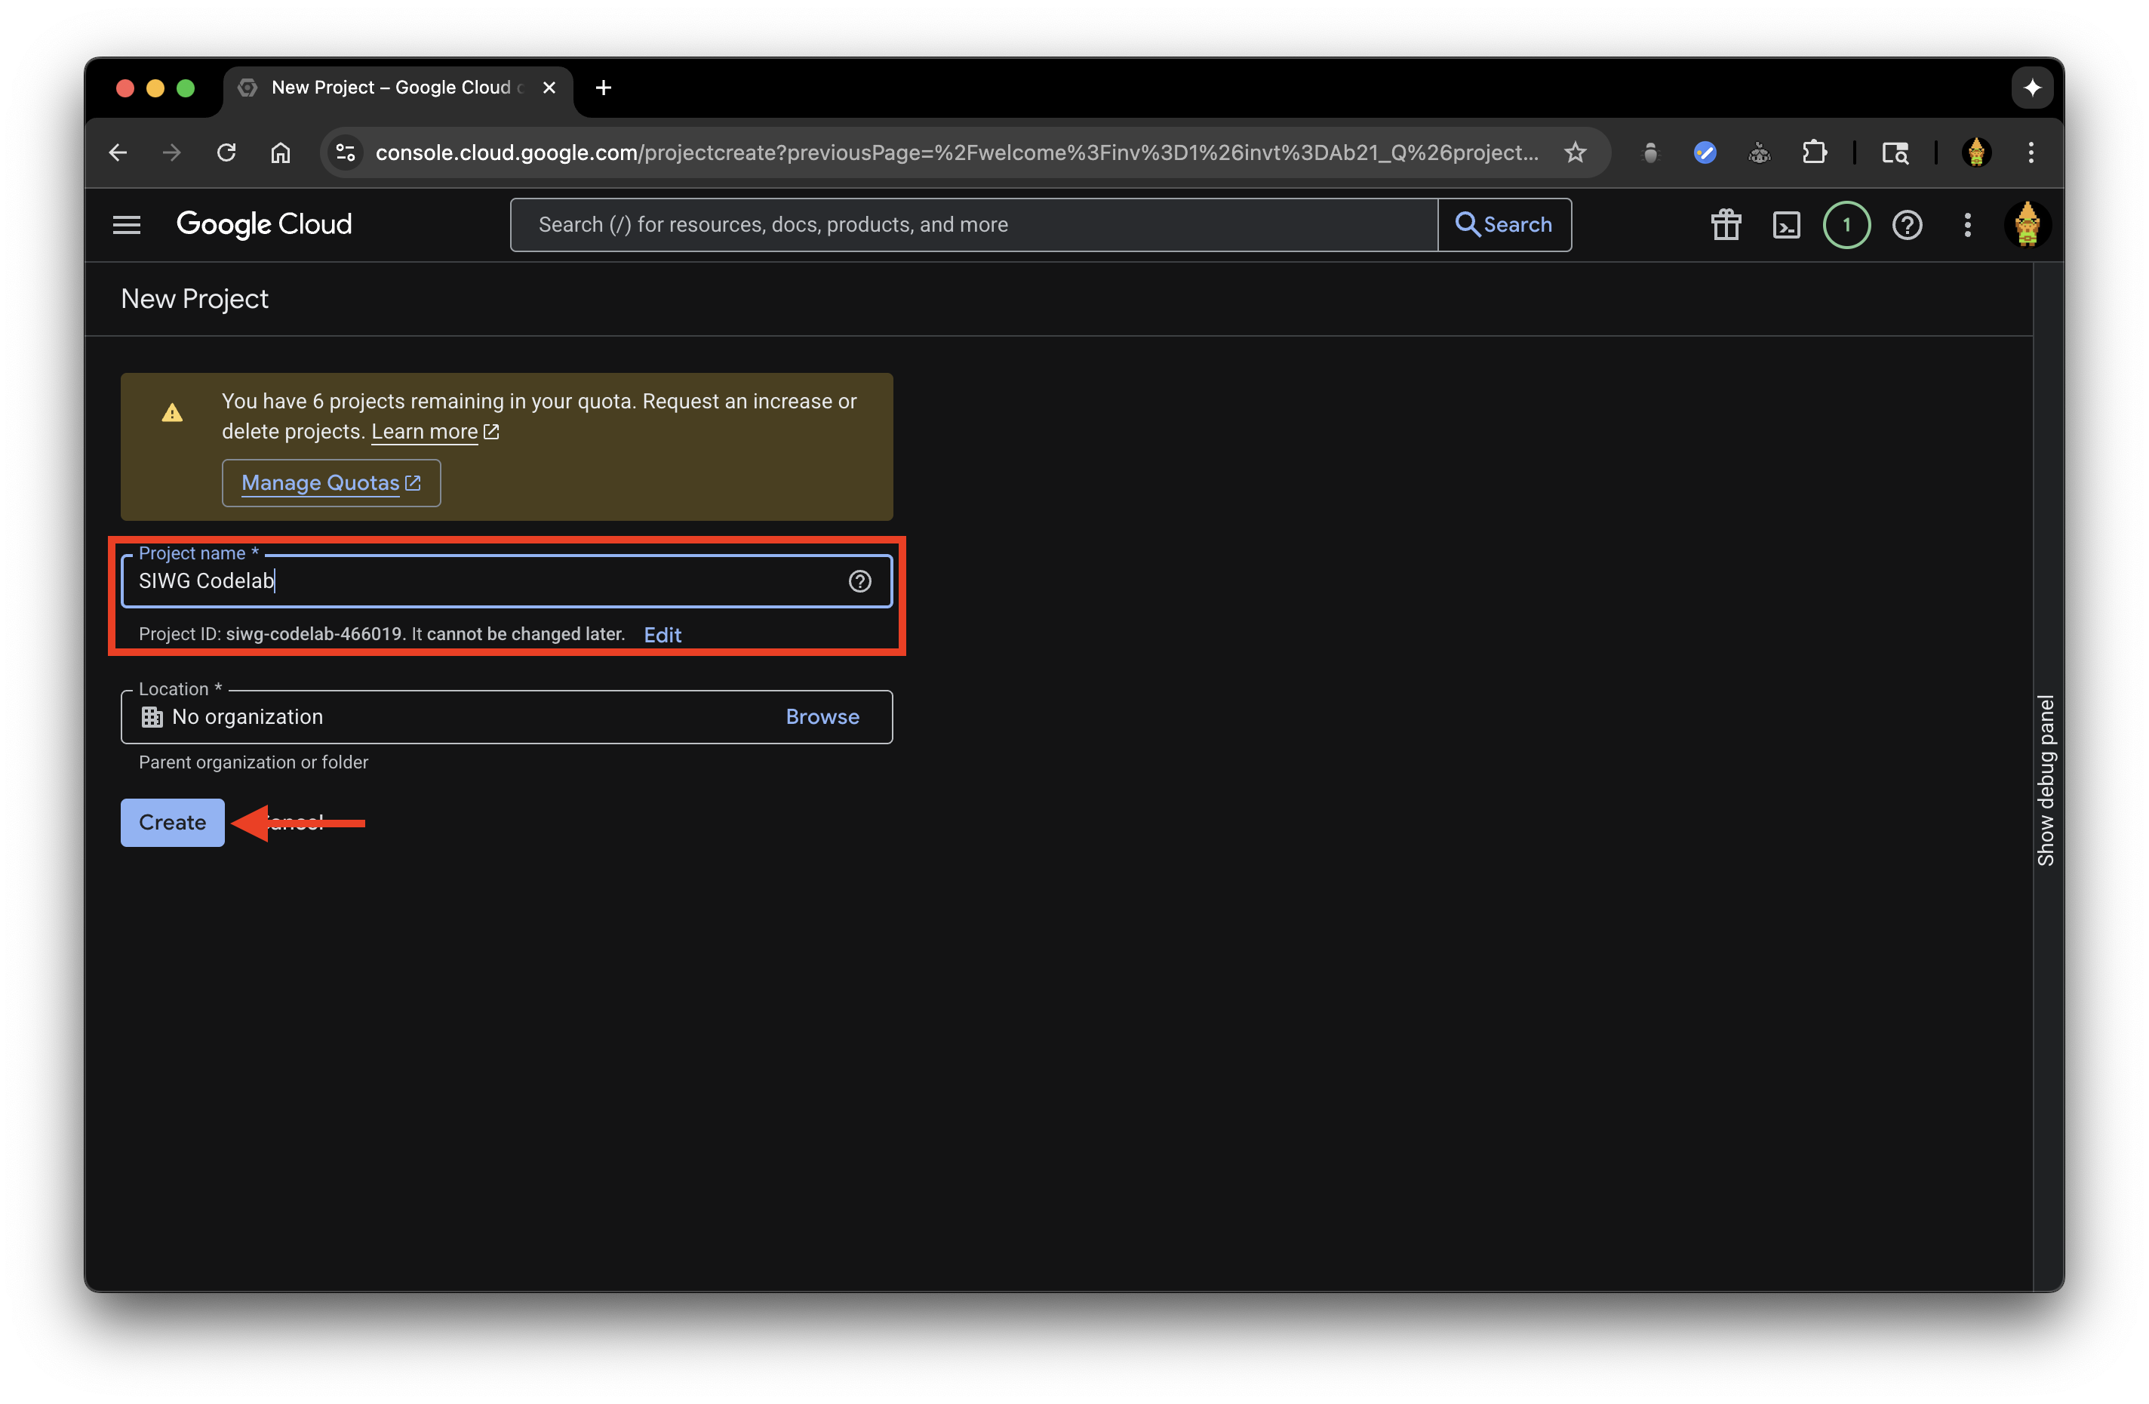This screenshot has height=1404, width=2149.
Task: Open the notifications badge showing 1
Action: click(1846, 225)
